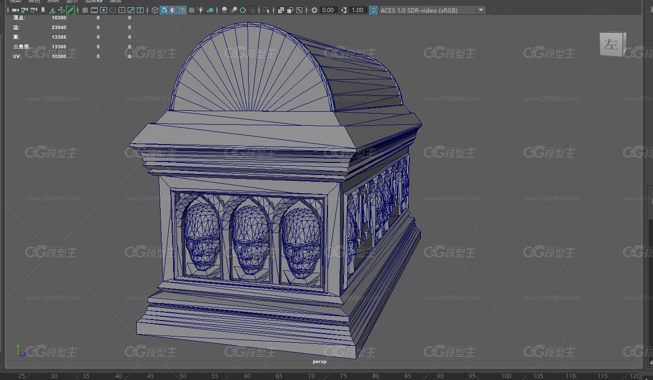The image size is (653, 380).
Task: Click the triangle count in the 三角形 row
Action: pyautogui.click(x=59, y=46)
